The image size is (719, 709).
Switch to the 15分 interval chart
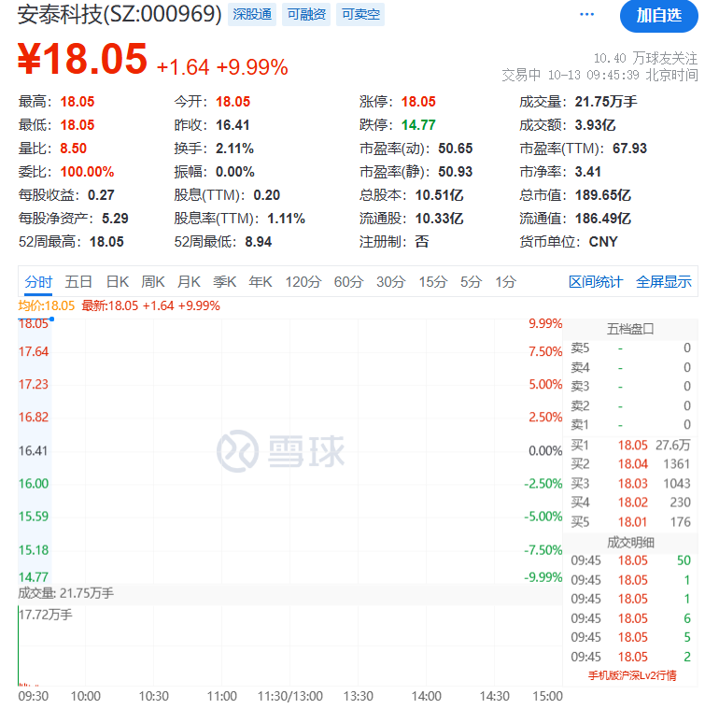pos(432,281)
